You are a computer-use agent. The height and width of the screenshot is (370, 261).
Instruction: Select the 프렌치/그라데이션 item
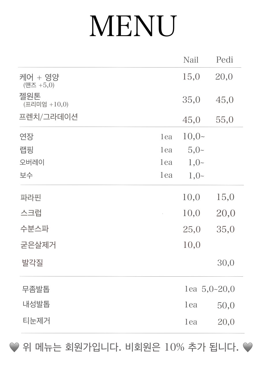48,117
